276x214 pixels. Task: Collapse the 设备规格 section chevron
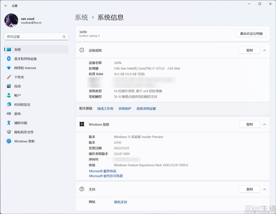(264, 50)
